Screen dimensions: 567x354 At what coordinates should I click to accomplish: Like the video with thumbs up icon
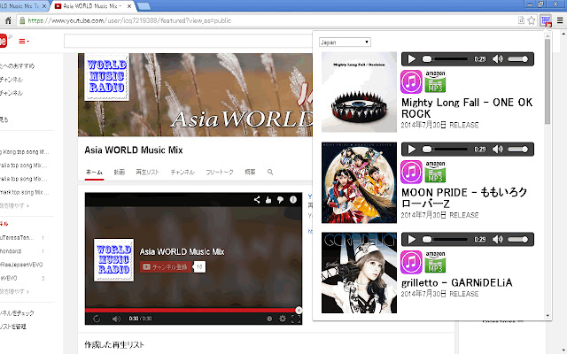[x=268, y=199]
